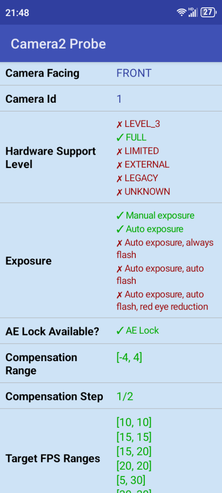Image resolution: width=222 pixels, height=493 pixels.
Task: Tap the green check beside FULL
Action: (x=120, y=138)
